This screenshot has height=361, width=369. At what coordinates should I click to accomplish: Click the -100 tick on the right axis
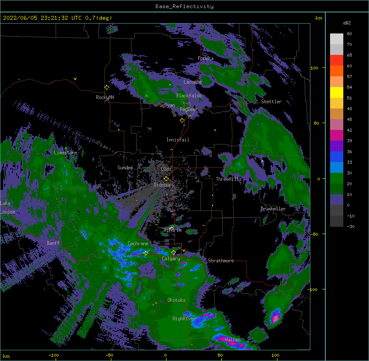click(x=312, y=289)
